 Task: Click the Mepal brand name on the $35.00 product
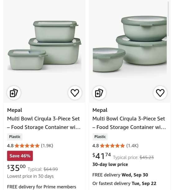click(15, 110)
